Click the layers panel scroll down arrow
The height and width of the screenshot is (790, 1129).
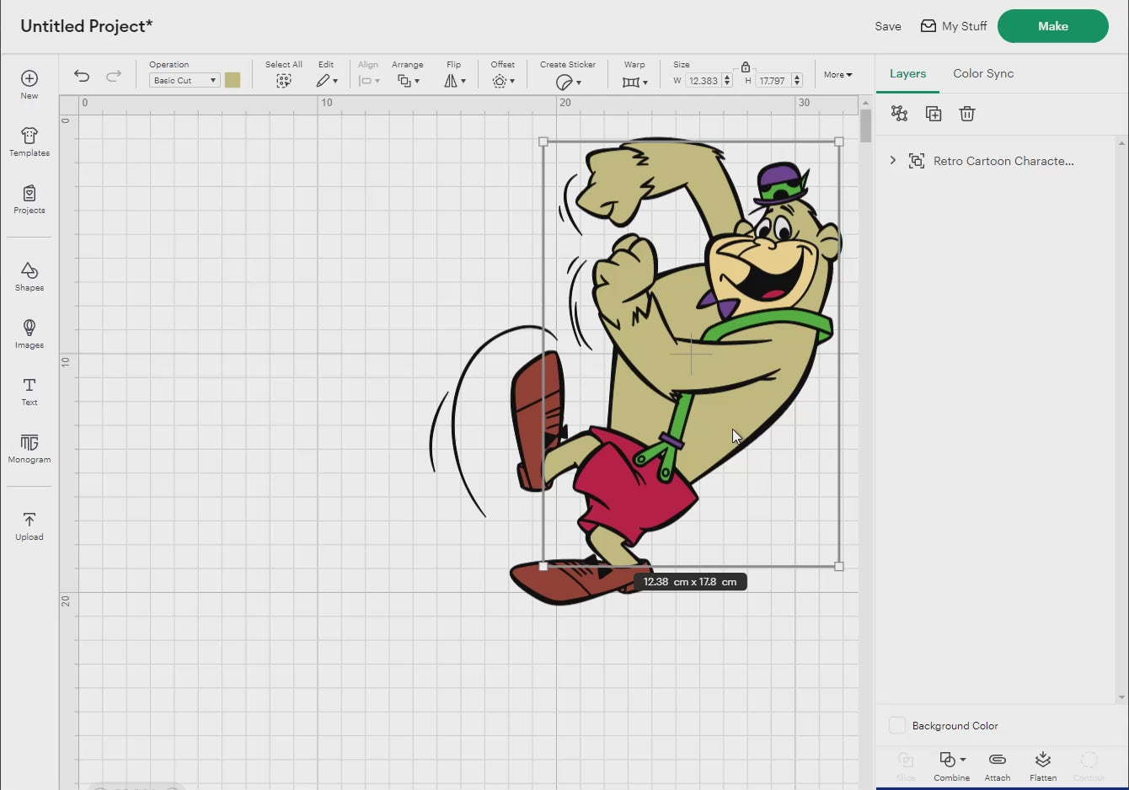click(1121, 697)
